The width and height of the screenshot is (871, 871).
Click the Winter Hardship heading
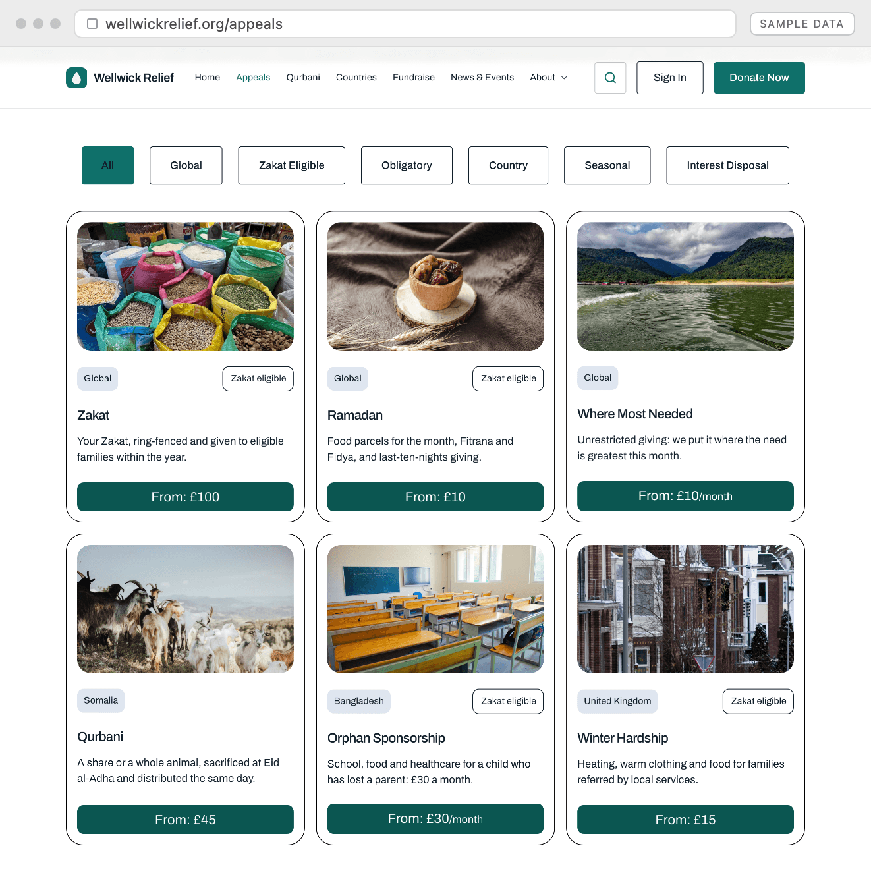click(623, 738)
